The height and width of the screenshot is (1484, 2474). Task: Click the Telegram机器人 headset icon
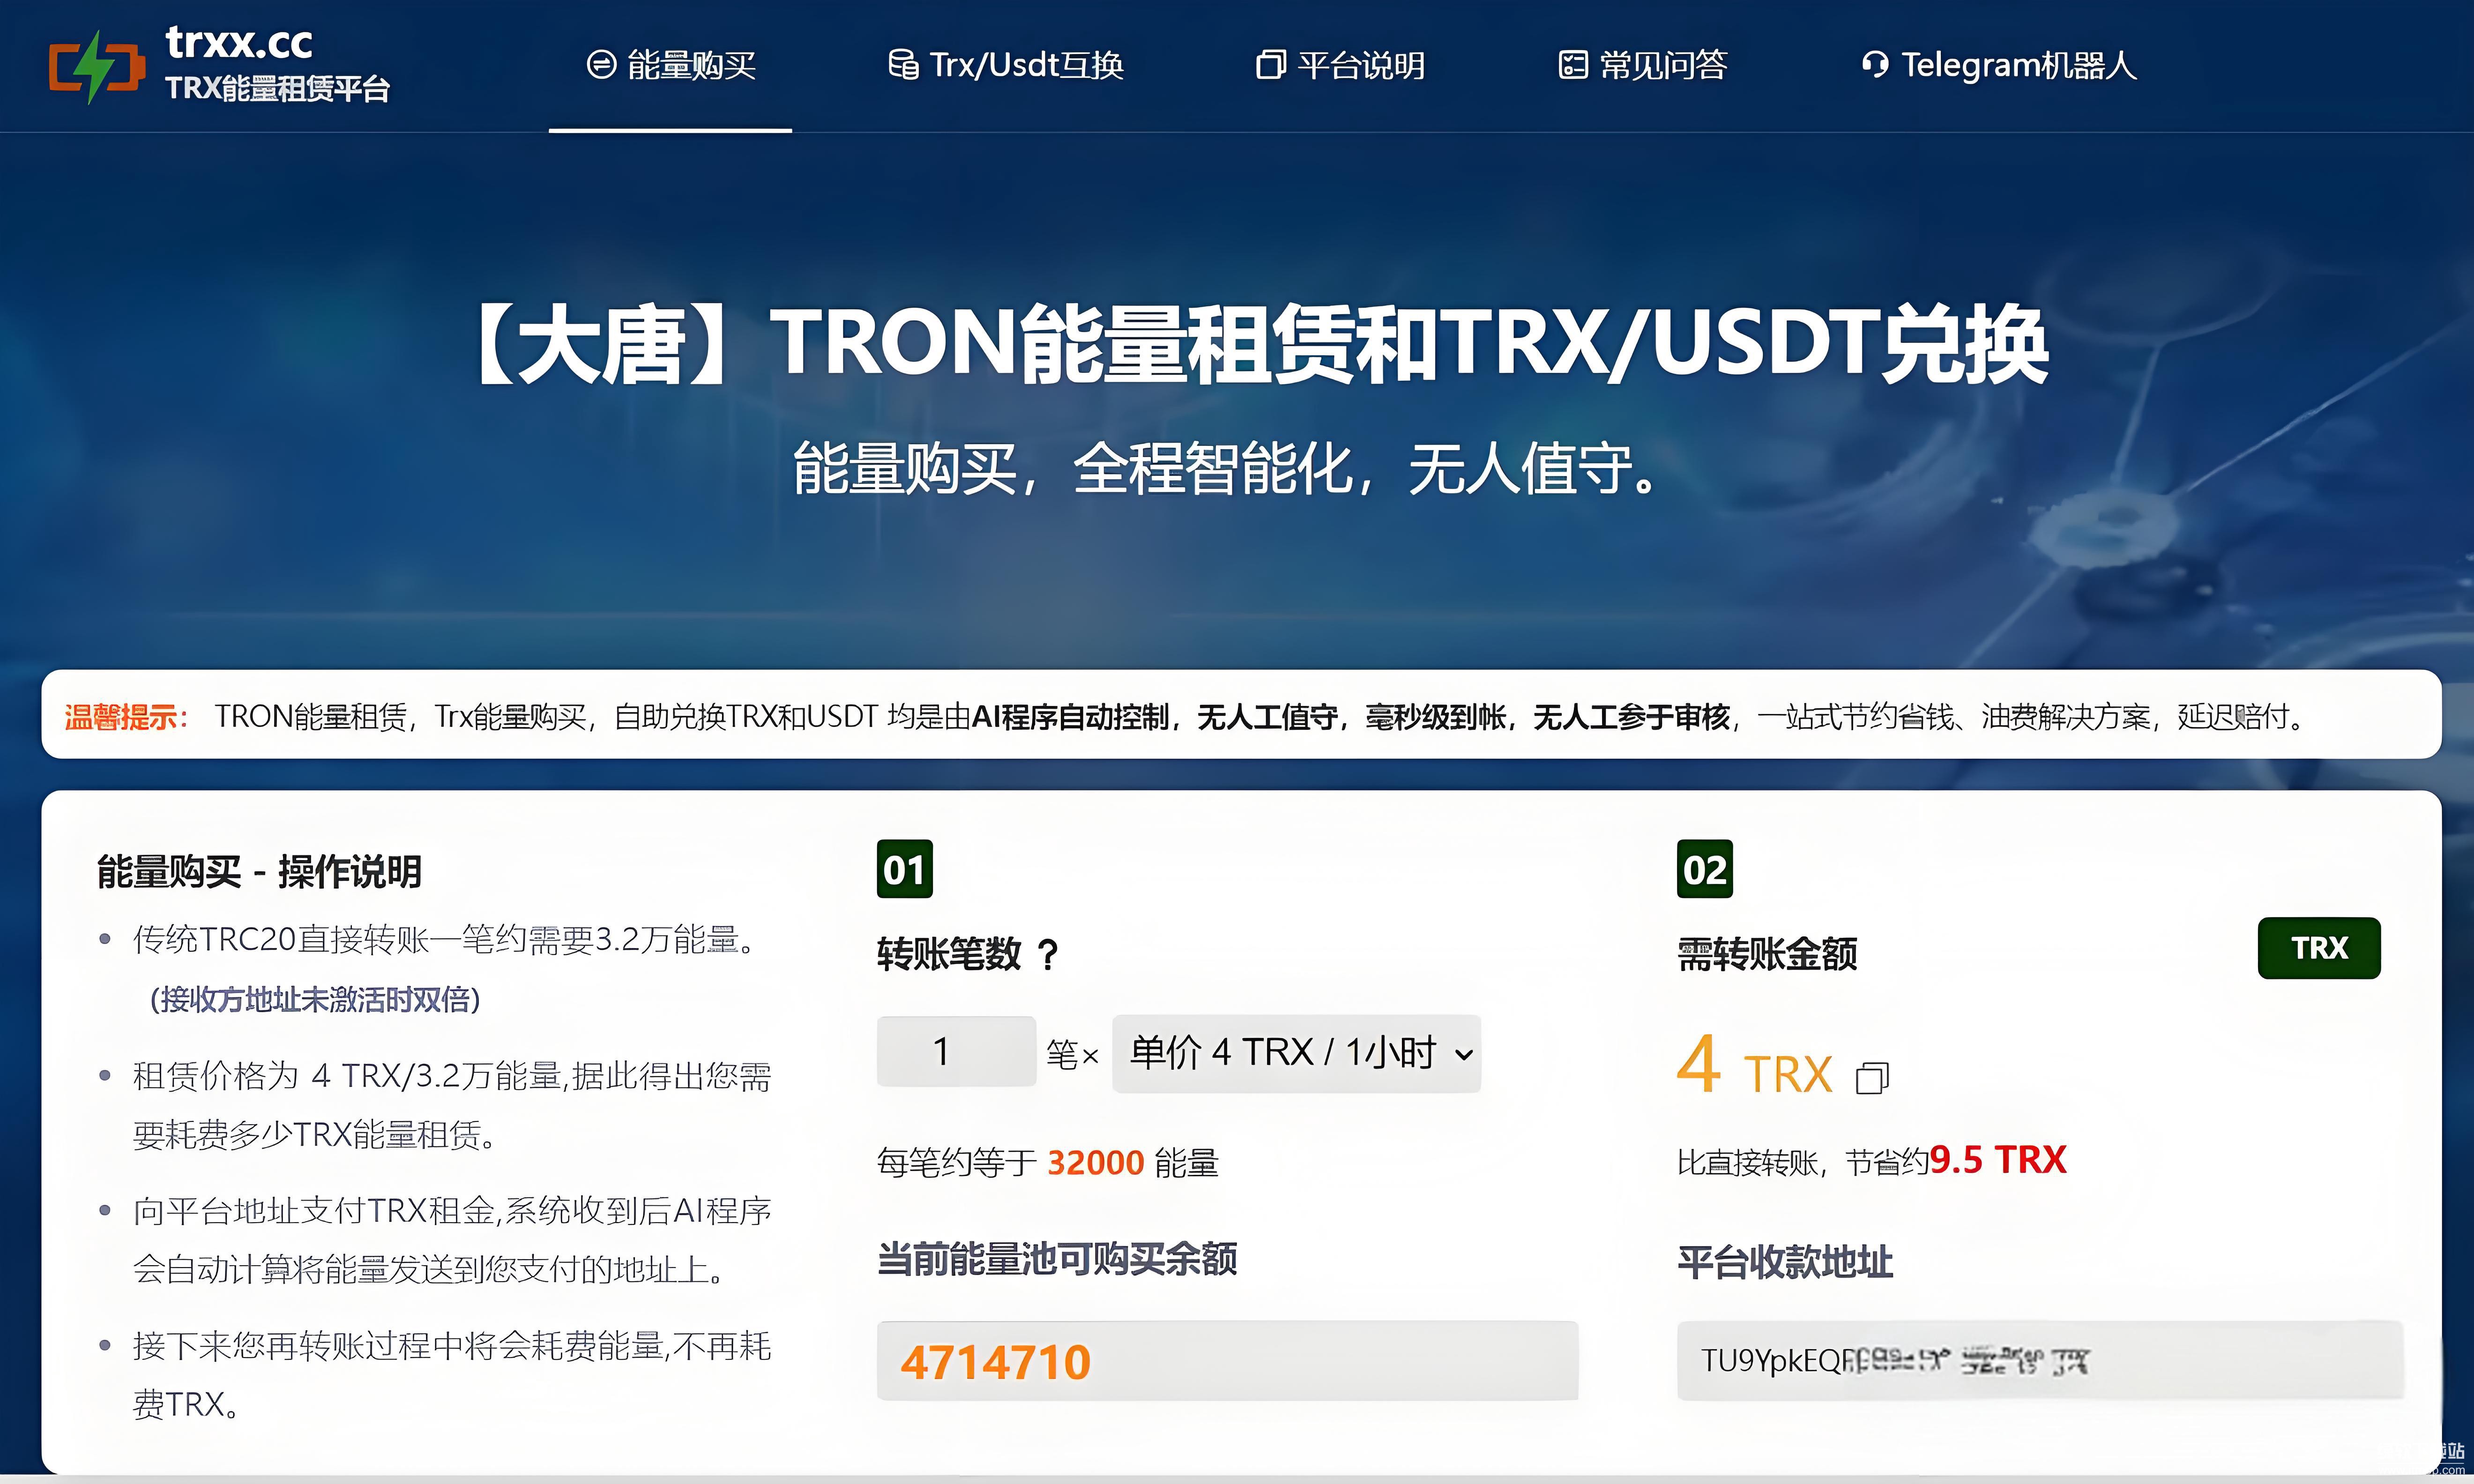[x=1875, y=65]
